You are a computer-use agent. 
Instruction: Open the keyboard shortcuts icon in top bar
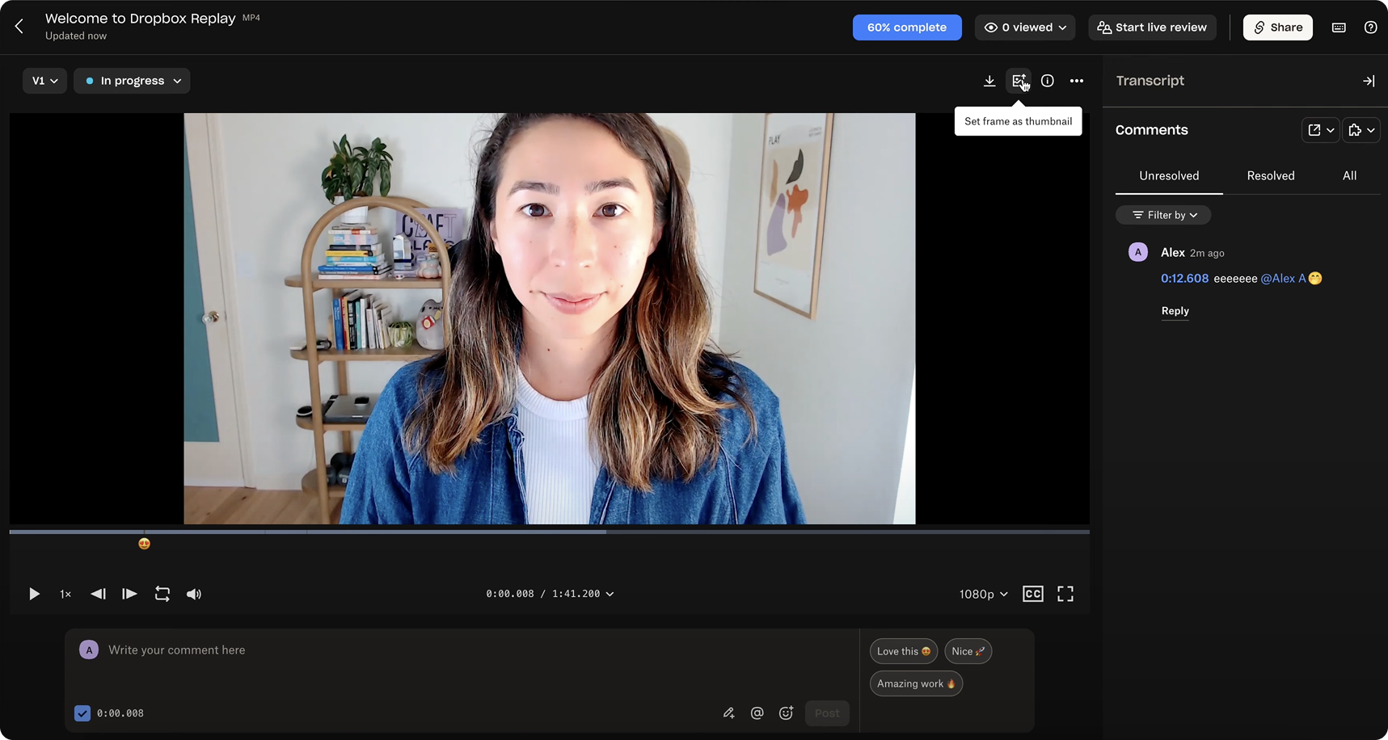pos(1338,27)
